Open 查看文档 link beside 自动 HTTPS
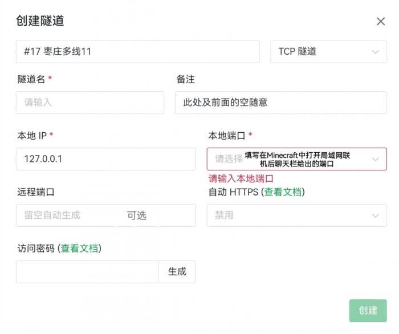 (283, 192)
